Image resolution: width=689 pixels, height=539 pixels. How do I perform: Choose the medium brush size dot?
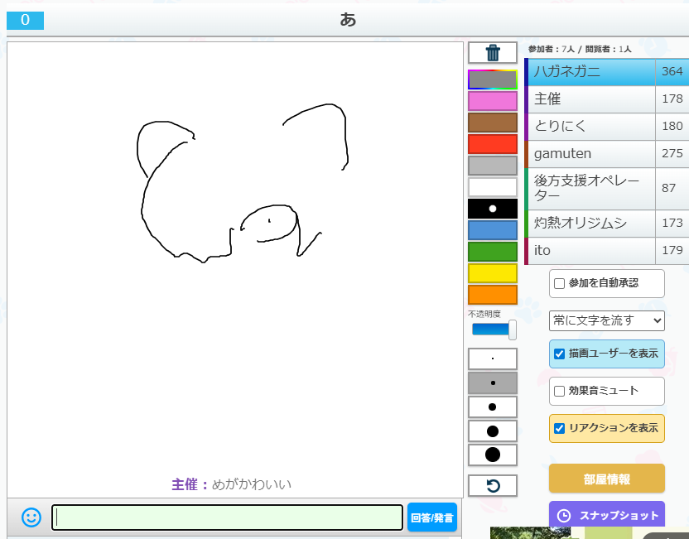tap(493, 407)
